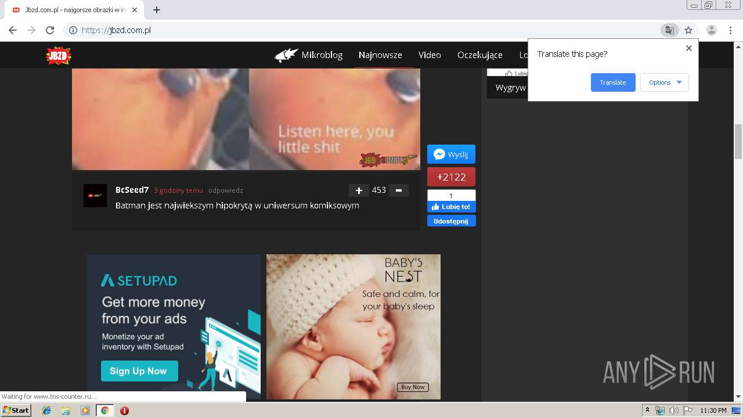
Task: Click the +2122 vote button
Action: [x=451, y=177]
